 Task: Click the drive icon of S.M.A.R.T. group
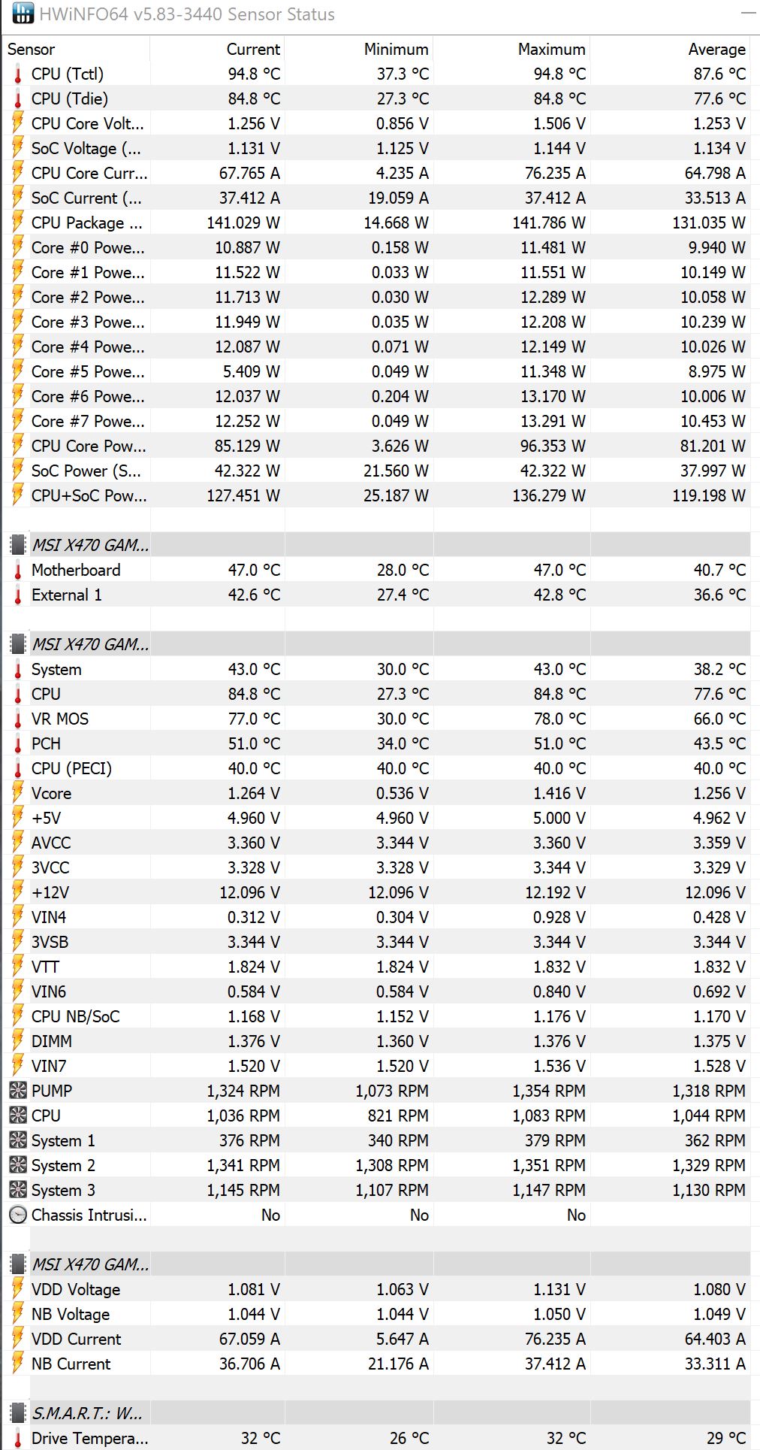[x=18, y=1413]
